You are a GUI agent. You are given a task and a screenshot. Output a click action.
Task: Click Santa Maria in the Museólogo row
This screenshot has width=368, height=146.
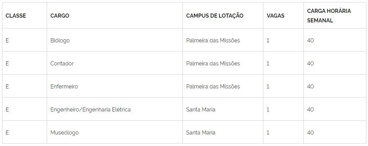[201, 132]
